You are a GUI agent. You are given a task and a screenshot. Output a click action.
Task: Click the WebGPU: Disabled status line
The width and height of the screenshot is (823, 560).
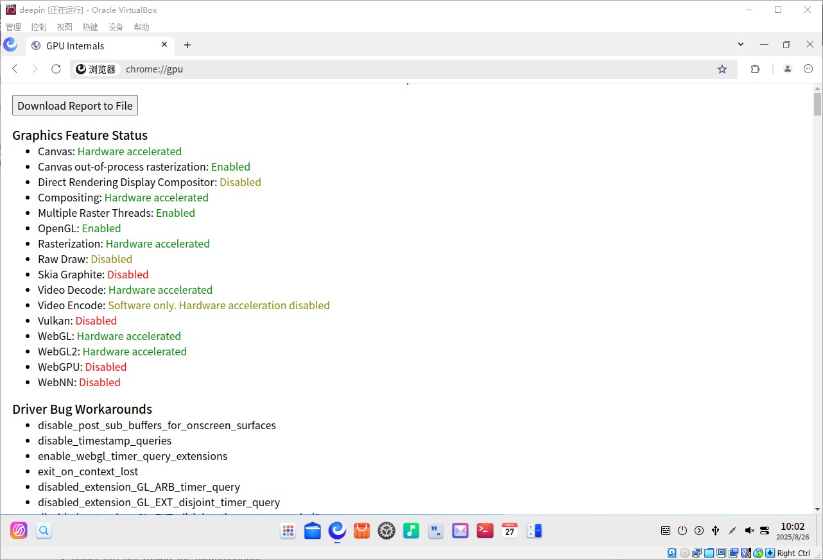(82, 367)
